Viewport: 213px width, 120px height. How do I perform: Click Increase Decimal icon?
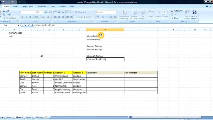111,17
